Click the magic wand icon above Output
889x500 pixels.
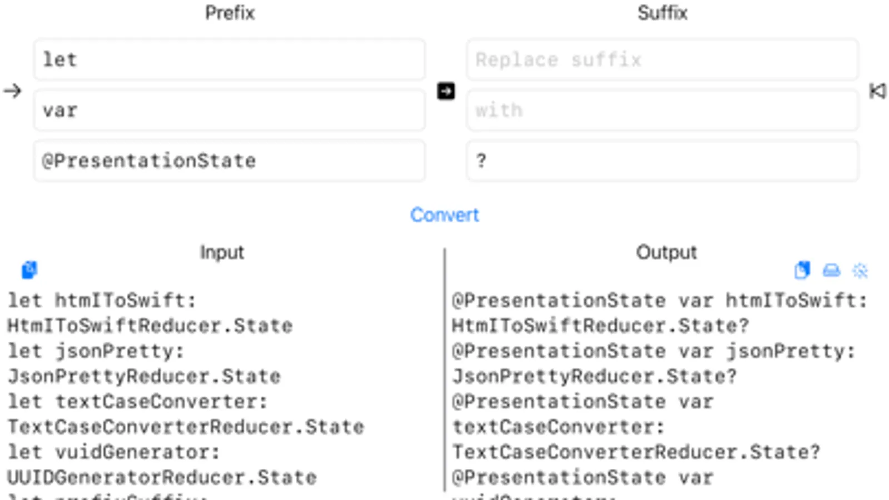coord(860,271)
